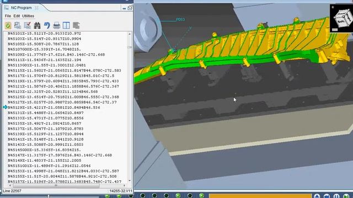
Task: Click the red checkmark document toolbar icon
Action: (28, 25)
